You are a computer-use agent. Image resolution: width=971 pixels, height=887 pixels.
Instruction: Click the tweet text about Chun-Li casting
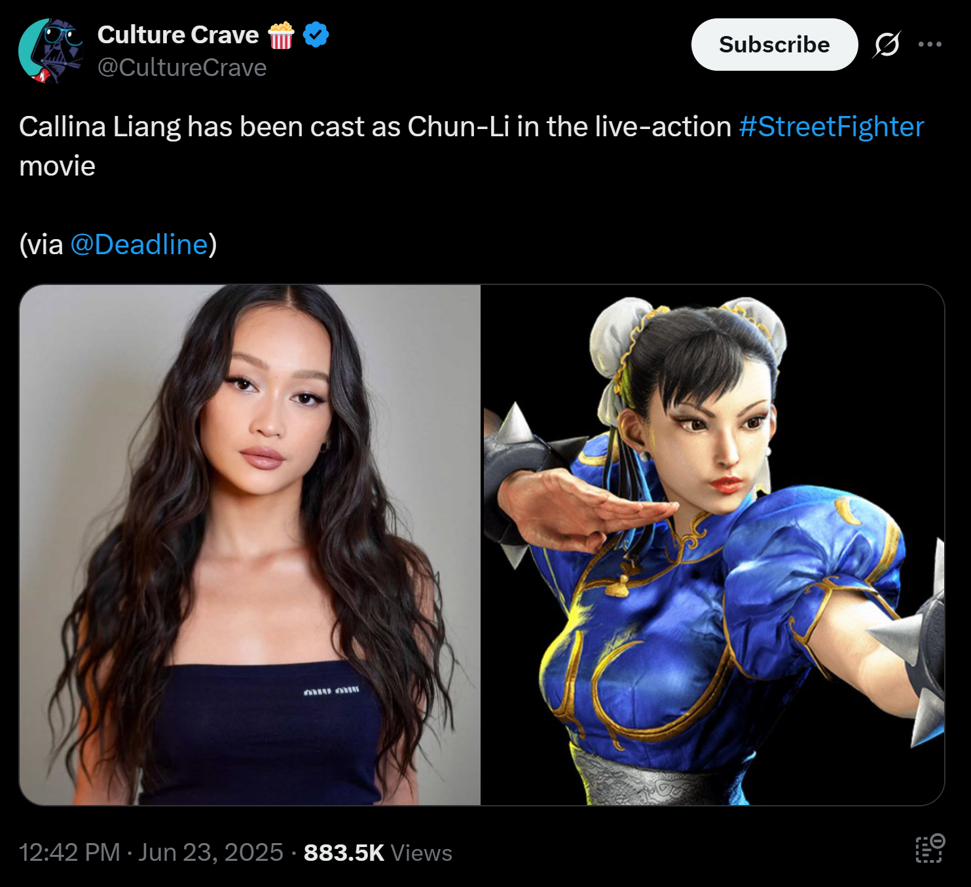pos(471,146)
